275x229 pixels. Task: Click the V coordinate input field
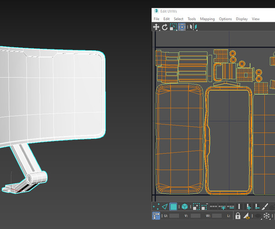pos(195,216)
